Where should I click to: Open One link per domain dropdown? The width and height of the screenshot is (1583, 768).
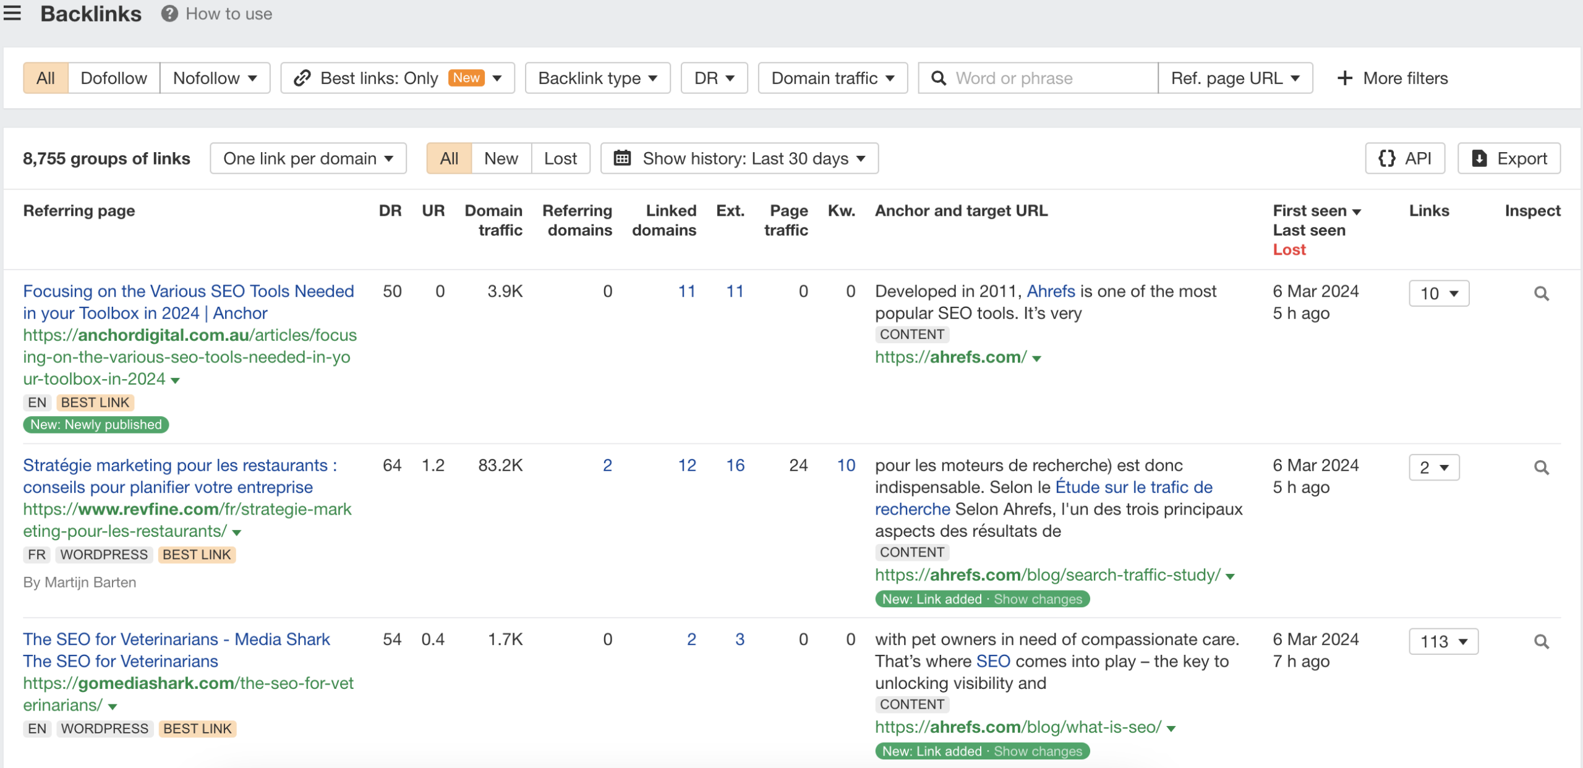308,158
